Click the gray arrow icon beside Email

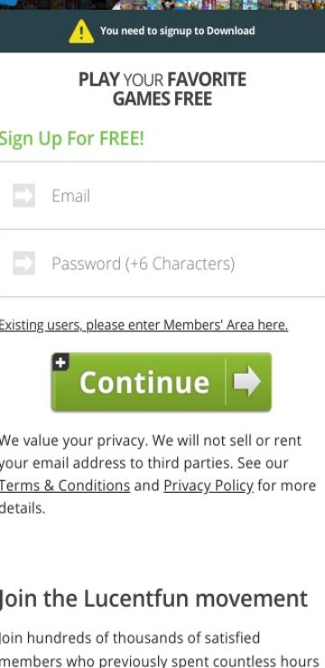pyautogui.click(x=23, y=196)
